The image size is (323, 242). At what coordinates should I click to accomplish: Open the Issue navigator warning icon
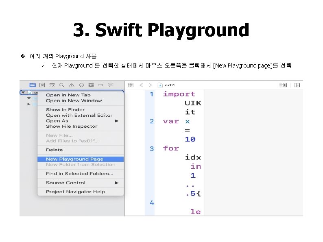pyautogui.click(x=72, y=85)
